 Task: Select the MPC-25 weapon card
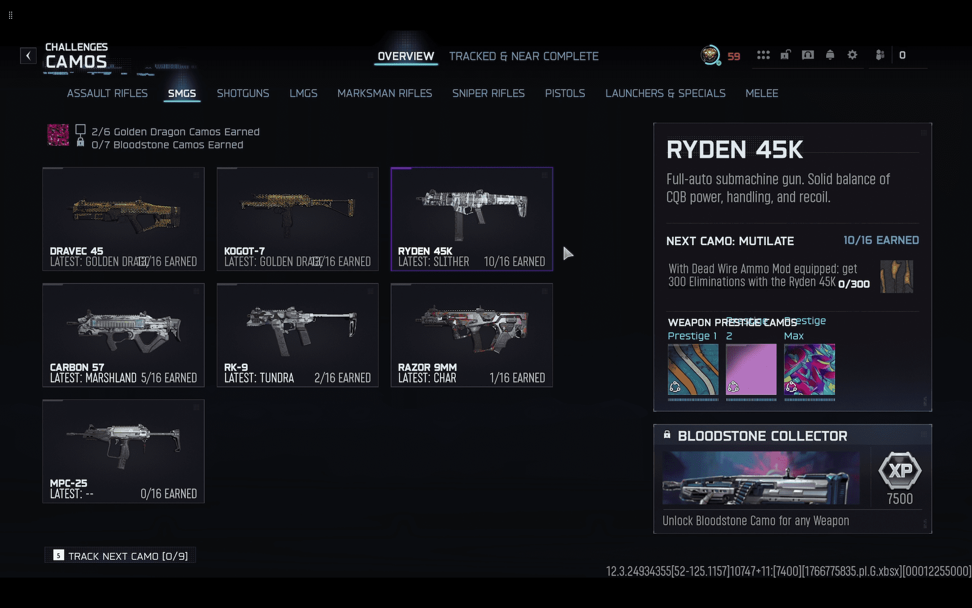[124, 451]
